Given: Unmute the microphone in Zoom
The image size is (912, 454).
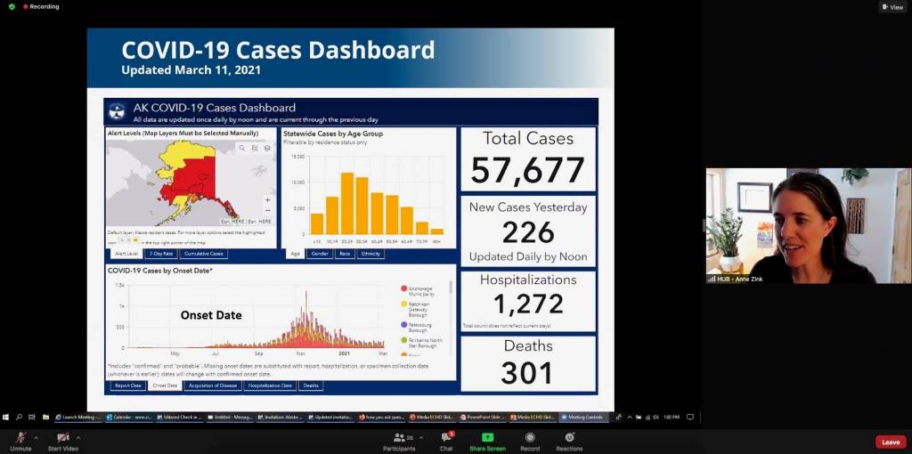Looking at the screenshot, I should (20, 439).
